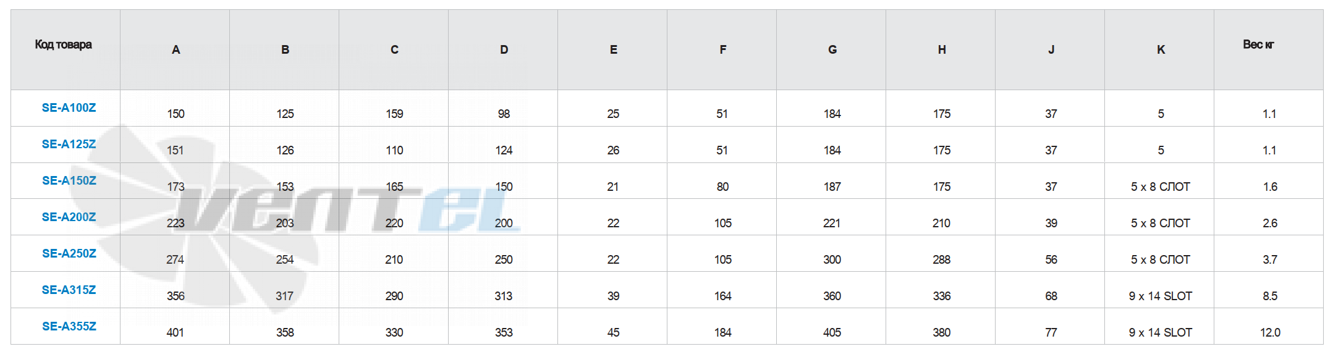Select column header A
The height and width of the screenshot is (357, 1333).
(x=176, y=50)
